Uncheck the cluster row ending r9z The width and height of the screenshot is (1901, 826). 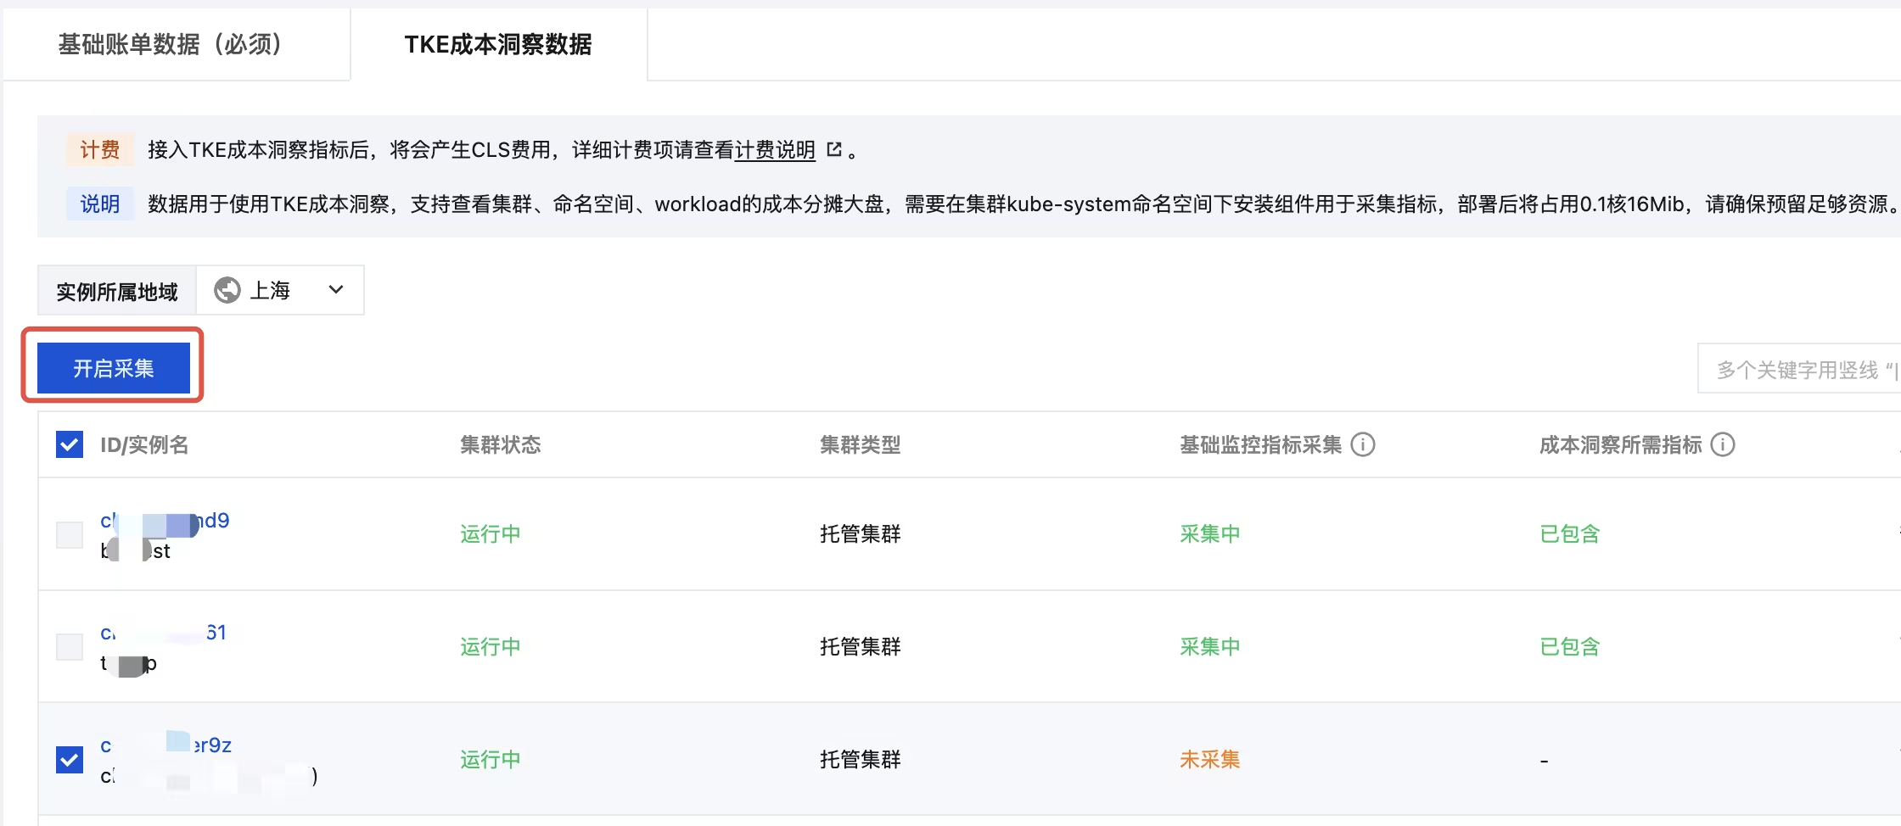click(x=70, y=760)
